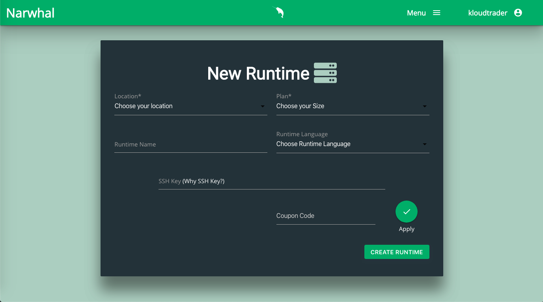Click the Runtime Language dropdown arrow
Screen dimensions: 543x302
click(425, 144)
